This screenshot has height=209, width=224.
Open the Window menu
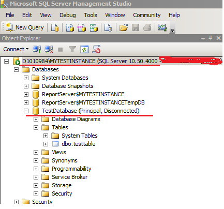pyautogui.click(x=115, y=15)
